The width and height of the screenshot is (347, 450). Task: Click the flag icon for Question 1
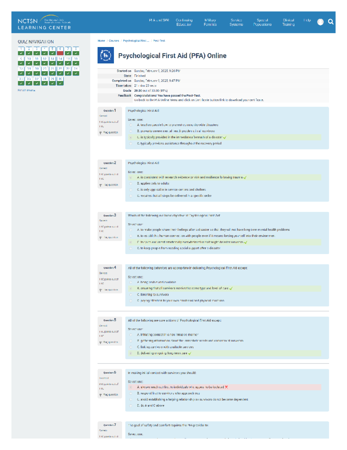pos(101,133)
